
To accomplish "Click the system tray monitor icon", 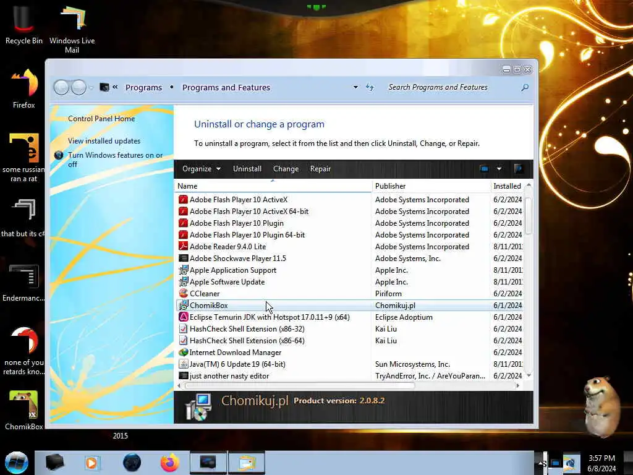I will [556, 463].
